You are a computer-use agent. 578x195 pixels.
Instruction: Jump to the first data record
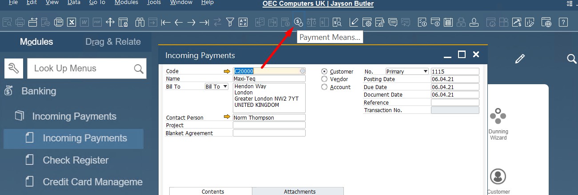pyautogui.click(x=166, y=22)
